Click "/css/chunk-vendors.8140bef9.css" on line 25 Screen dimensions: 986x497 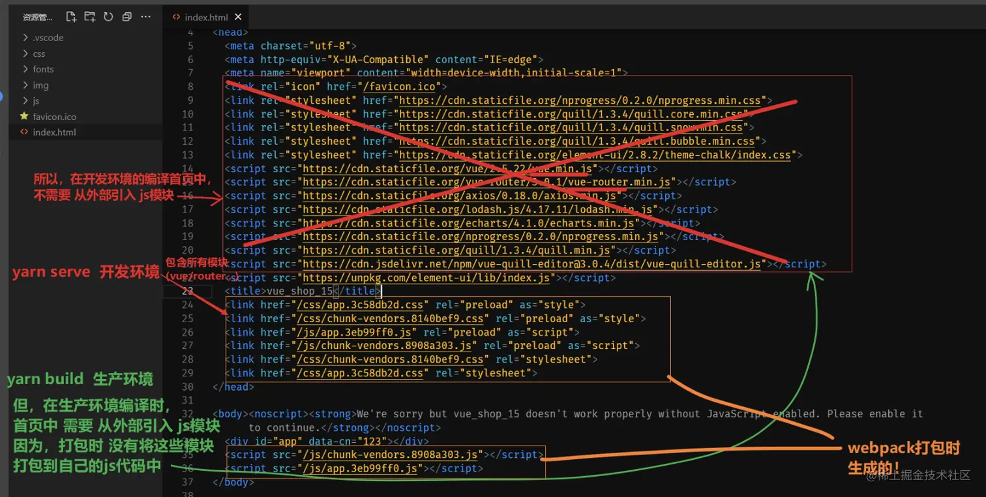coord(391,319)
